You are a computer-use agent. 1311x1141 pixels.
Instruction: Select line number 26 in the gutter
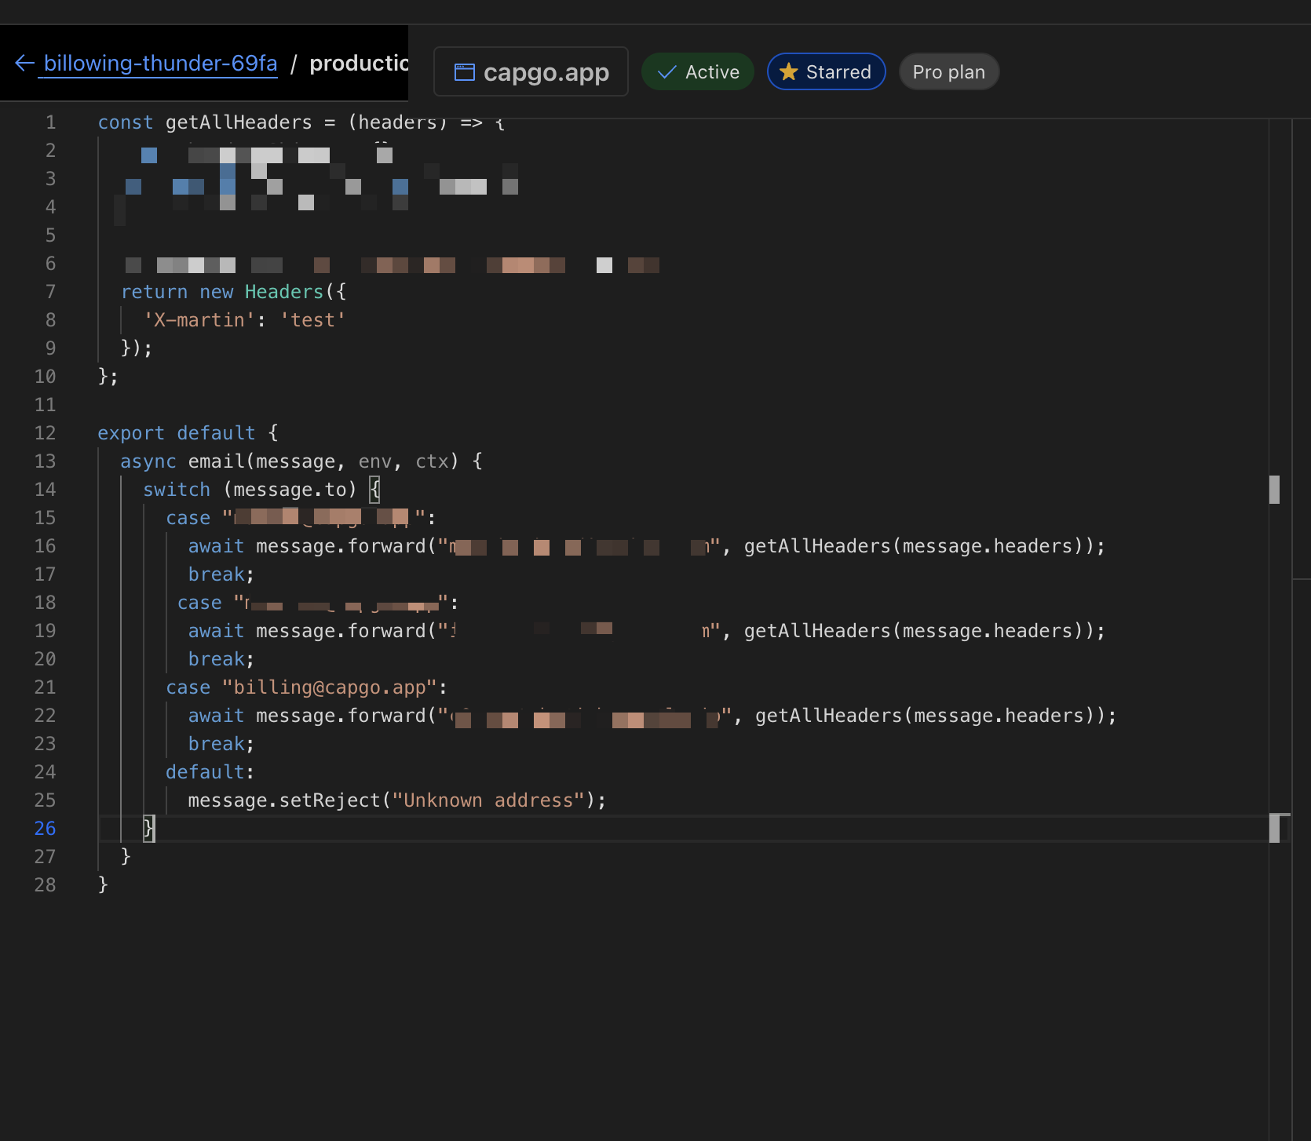click(46, 828)
